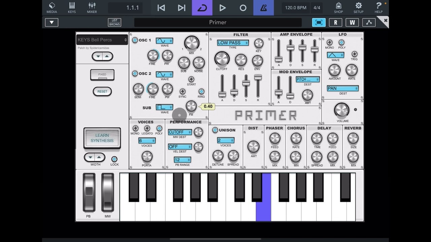Select the MONO voices radio button
431x242 pixels.
pyautogui.click(x=135, y=128)
